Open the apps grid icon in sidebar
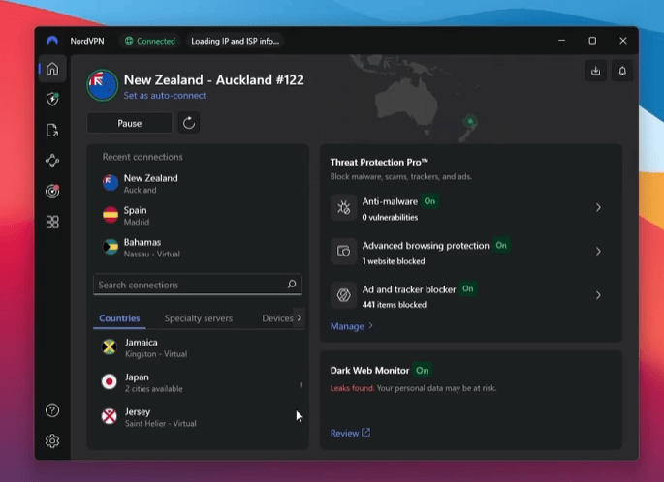The height and width of the screenshot is (482, 664). pos(52,222)
